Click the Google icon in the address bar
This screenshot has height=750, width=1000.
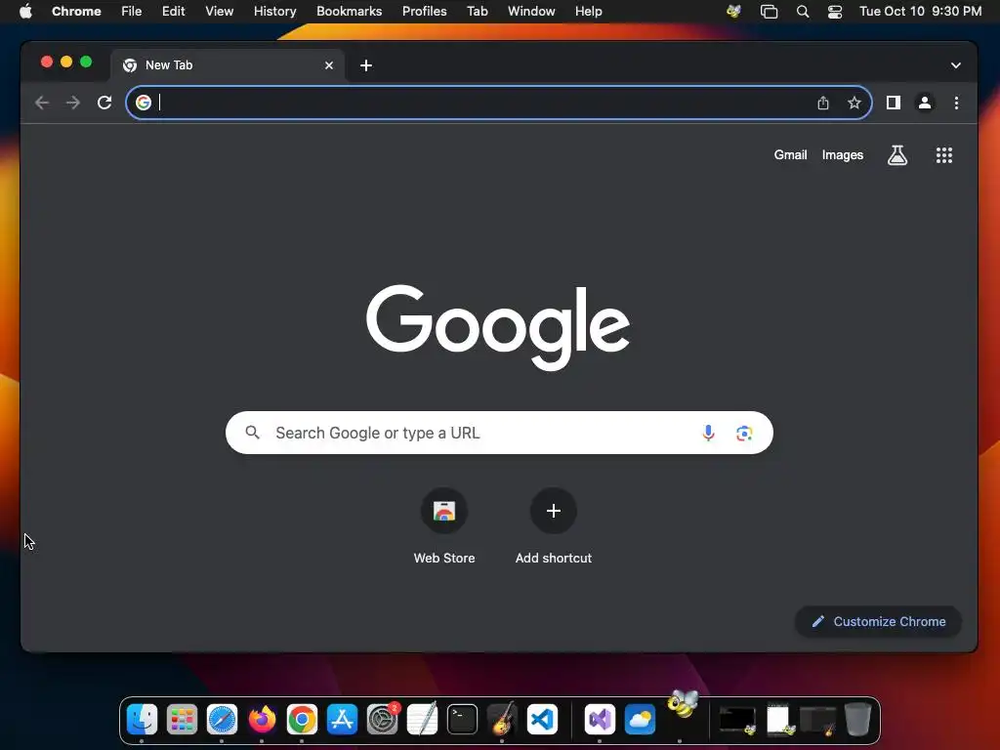coord(144,103)
